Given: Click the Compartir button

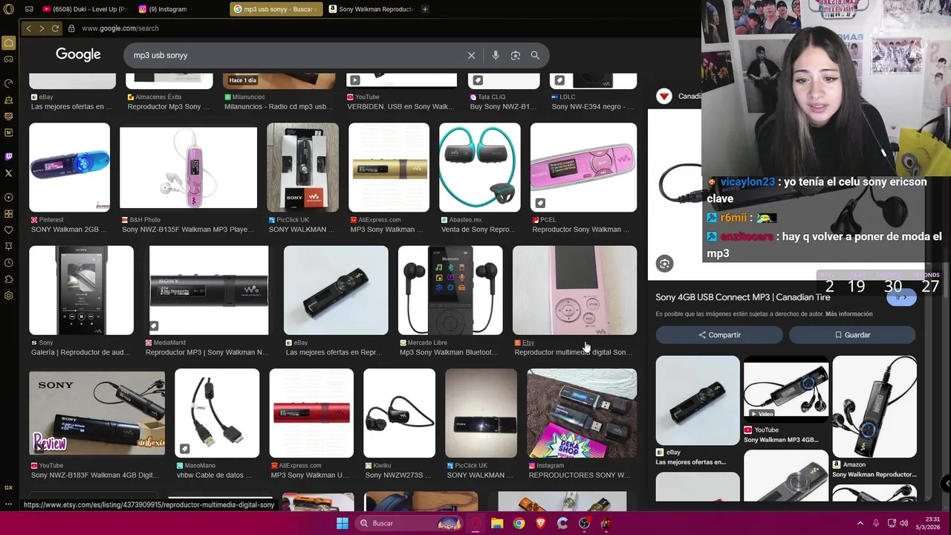Looking at the screenshot, I should pyautogui.click(x=719, y=335).
